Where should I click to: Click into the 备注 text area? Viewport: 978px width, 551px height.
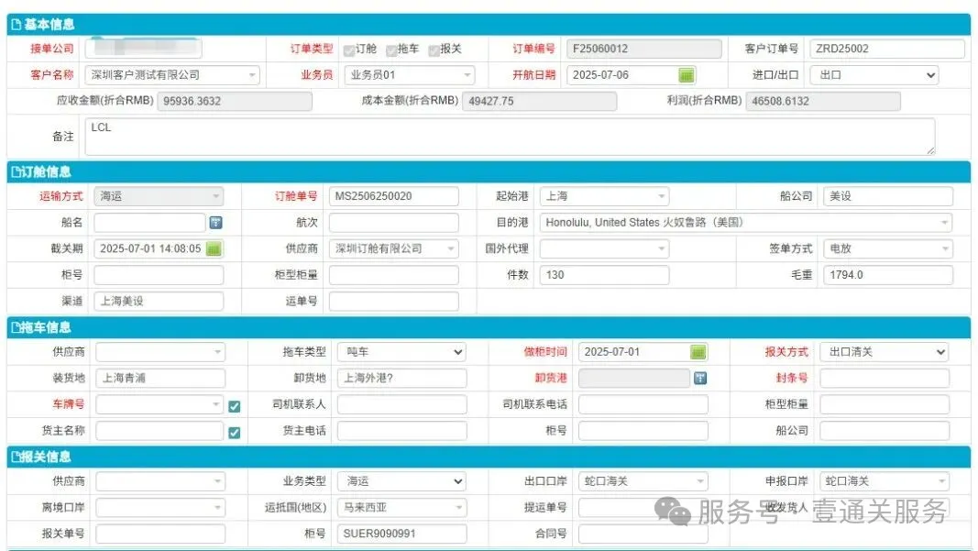(x=510, y=137)
